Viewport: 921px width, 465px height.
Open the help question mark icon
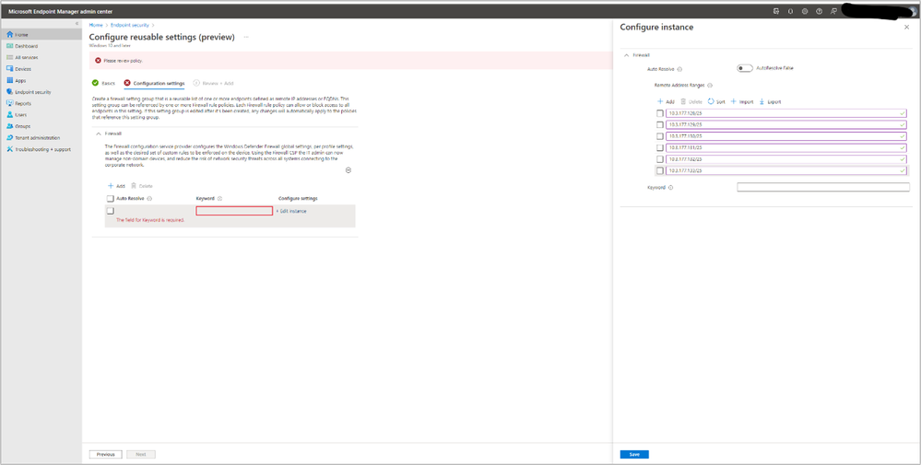[x=819, y=11]
